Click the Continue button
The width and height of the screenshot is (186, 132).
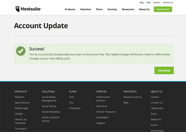[164, 71]
